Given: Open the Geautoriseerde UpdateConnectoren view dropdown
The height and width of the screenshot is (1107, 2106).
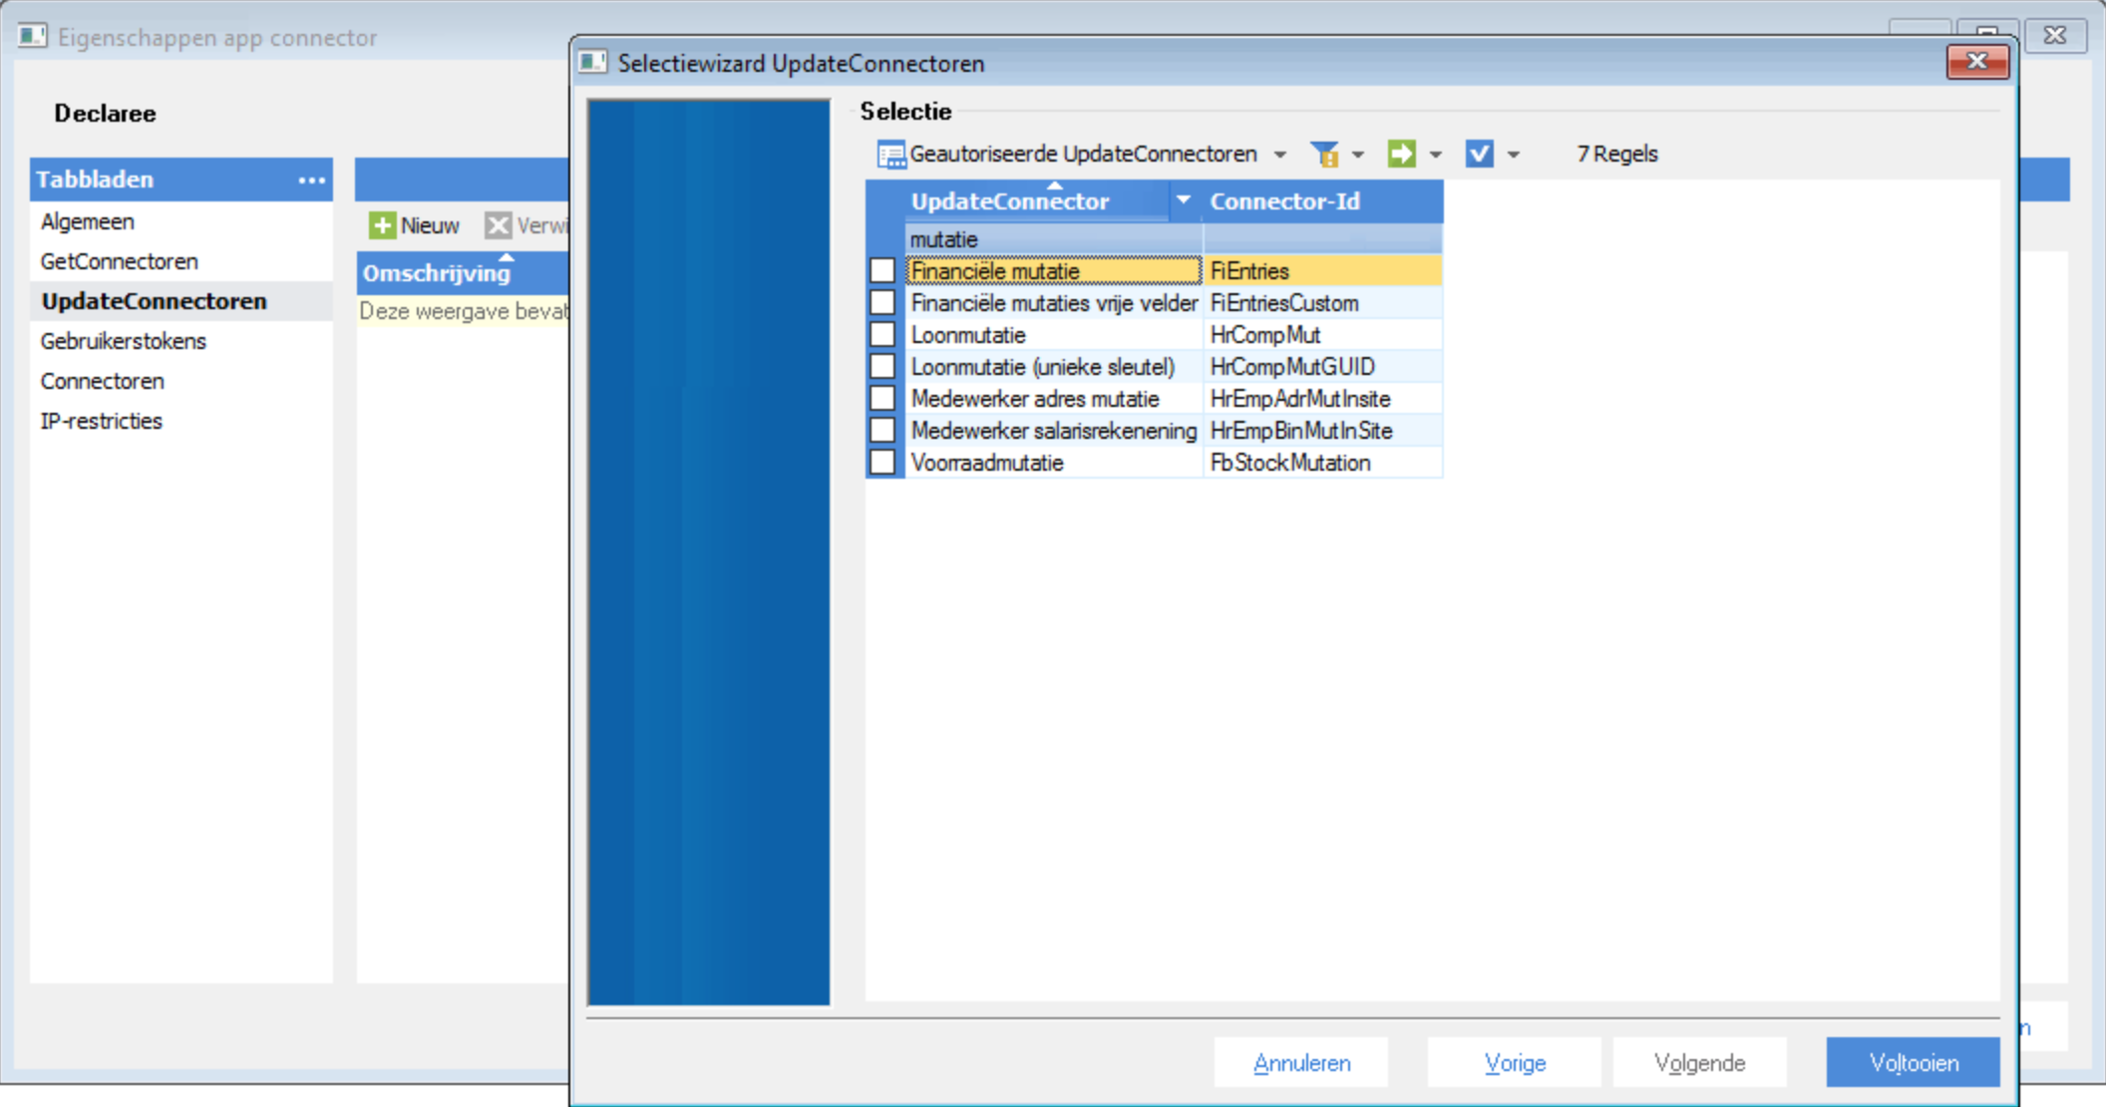Looking at the screenshot, I should coord(1280,155).
